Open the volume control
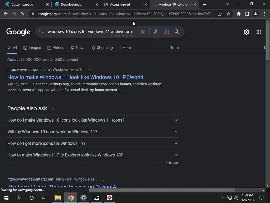 tap(236, 198)
